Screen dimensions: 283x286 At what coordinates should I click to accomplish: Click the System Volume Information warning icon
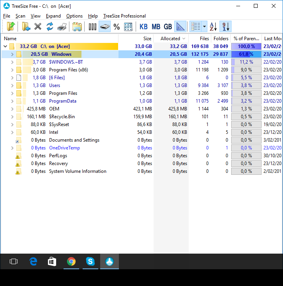point(18,171)
